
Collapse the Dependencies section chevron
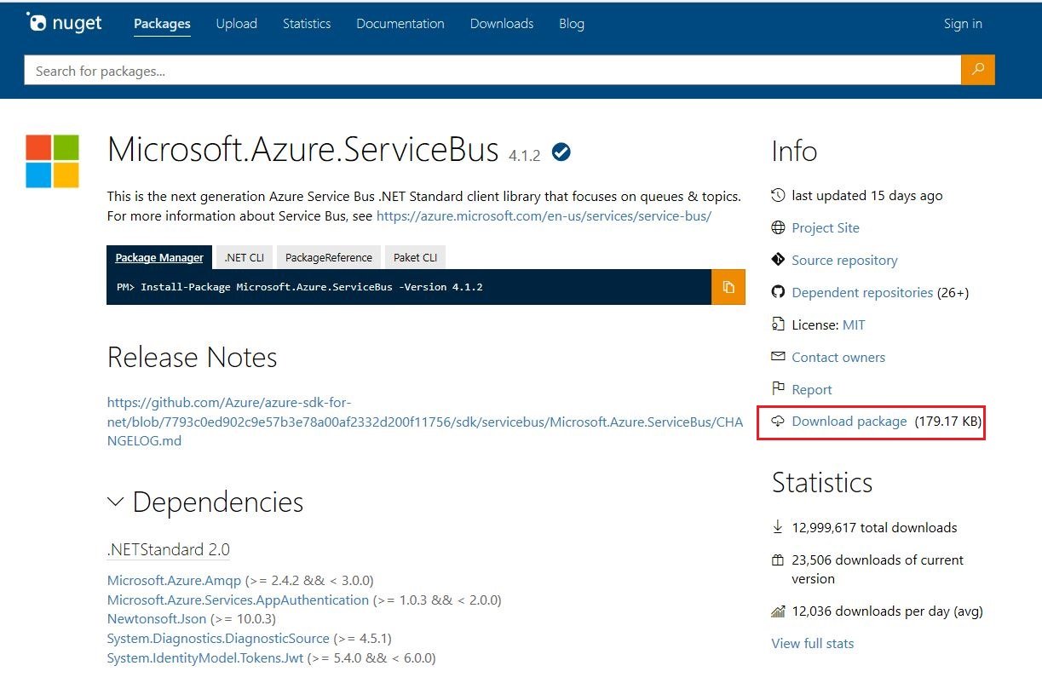(x=116, y=502)
